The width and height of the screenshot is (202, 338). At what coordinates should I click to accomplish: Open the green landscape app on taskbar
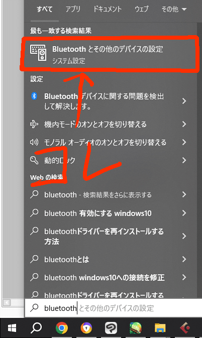135,328
